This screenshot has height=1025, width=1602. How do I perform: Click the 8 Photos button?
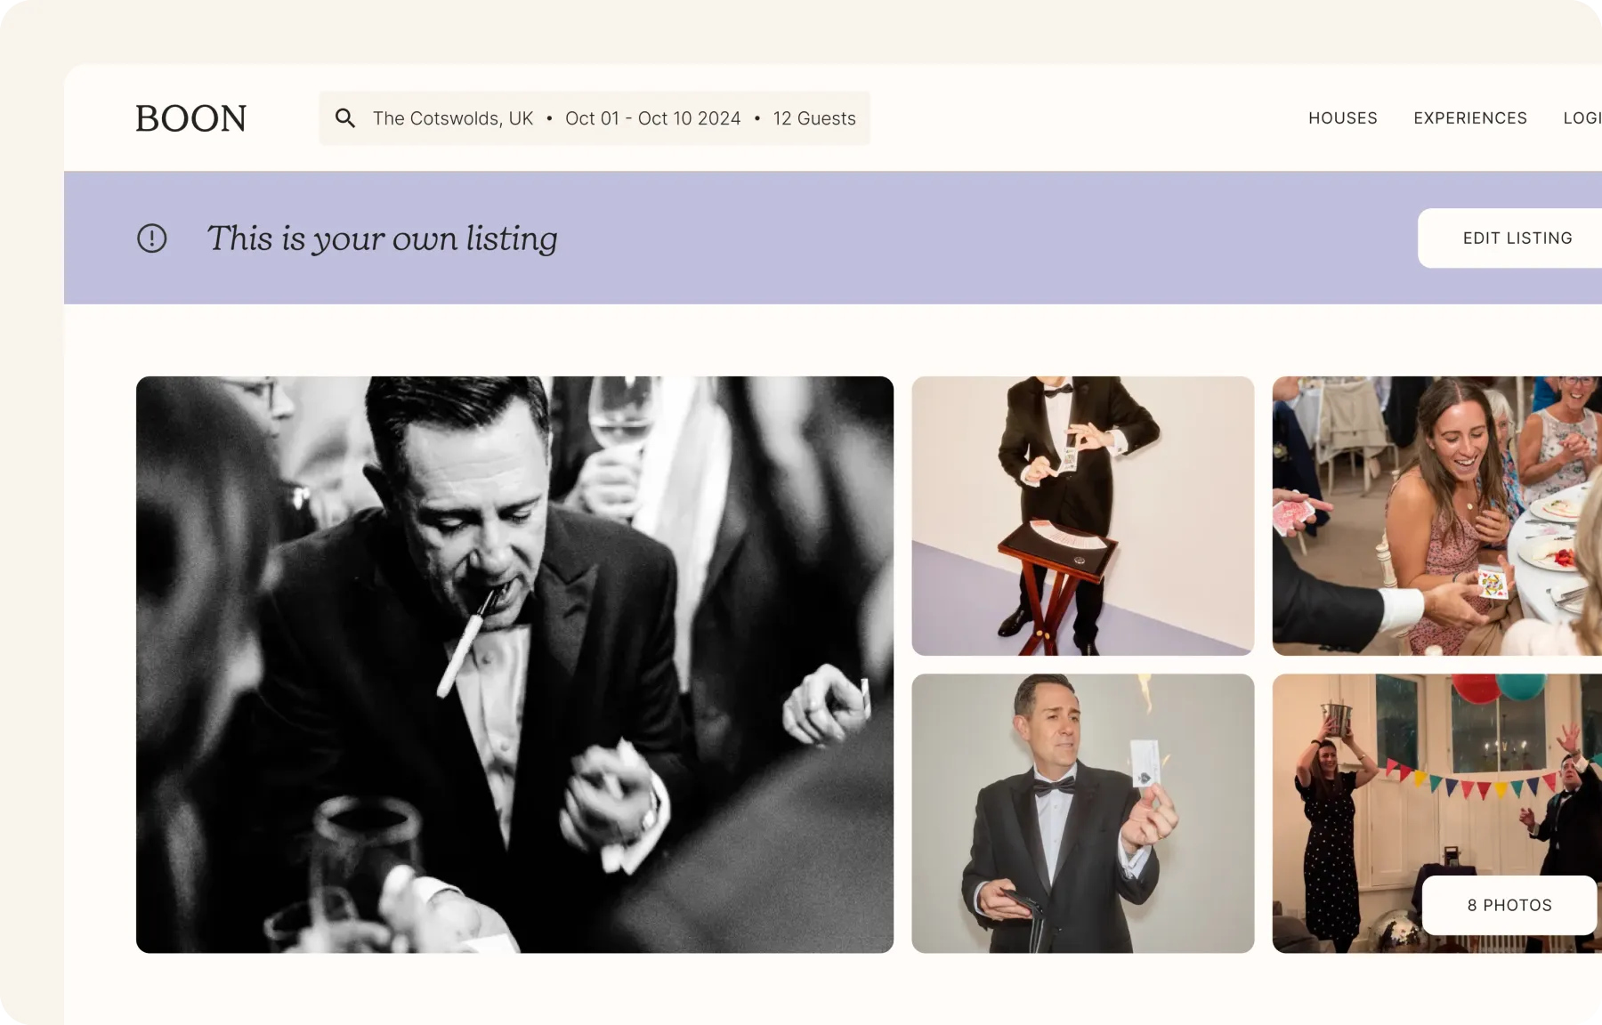coord(1509,905)
